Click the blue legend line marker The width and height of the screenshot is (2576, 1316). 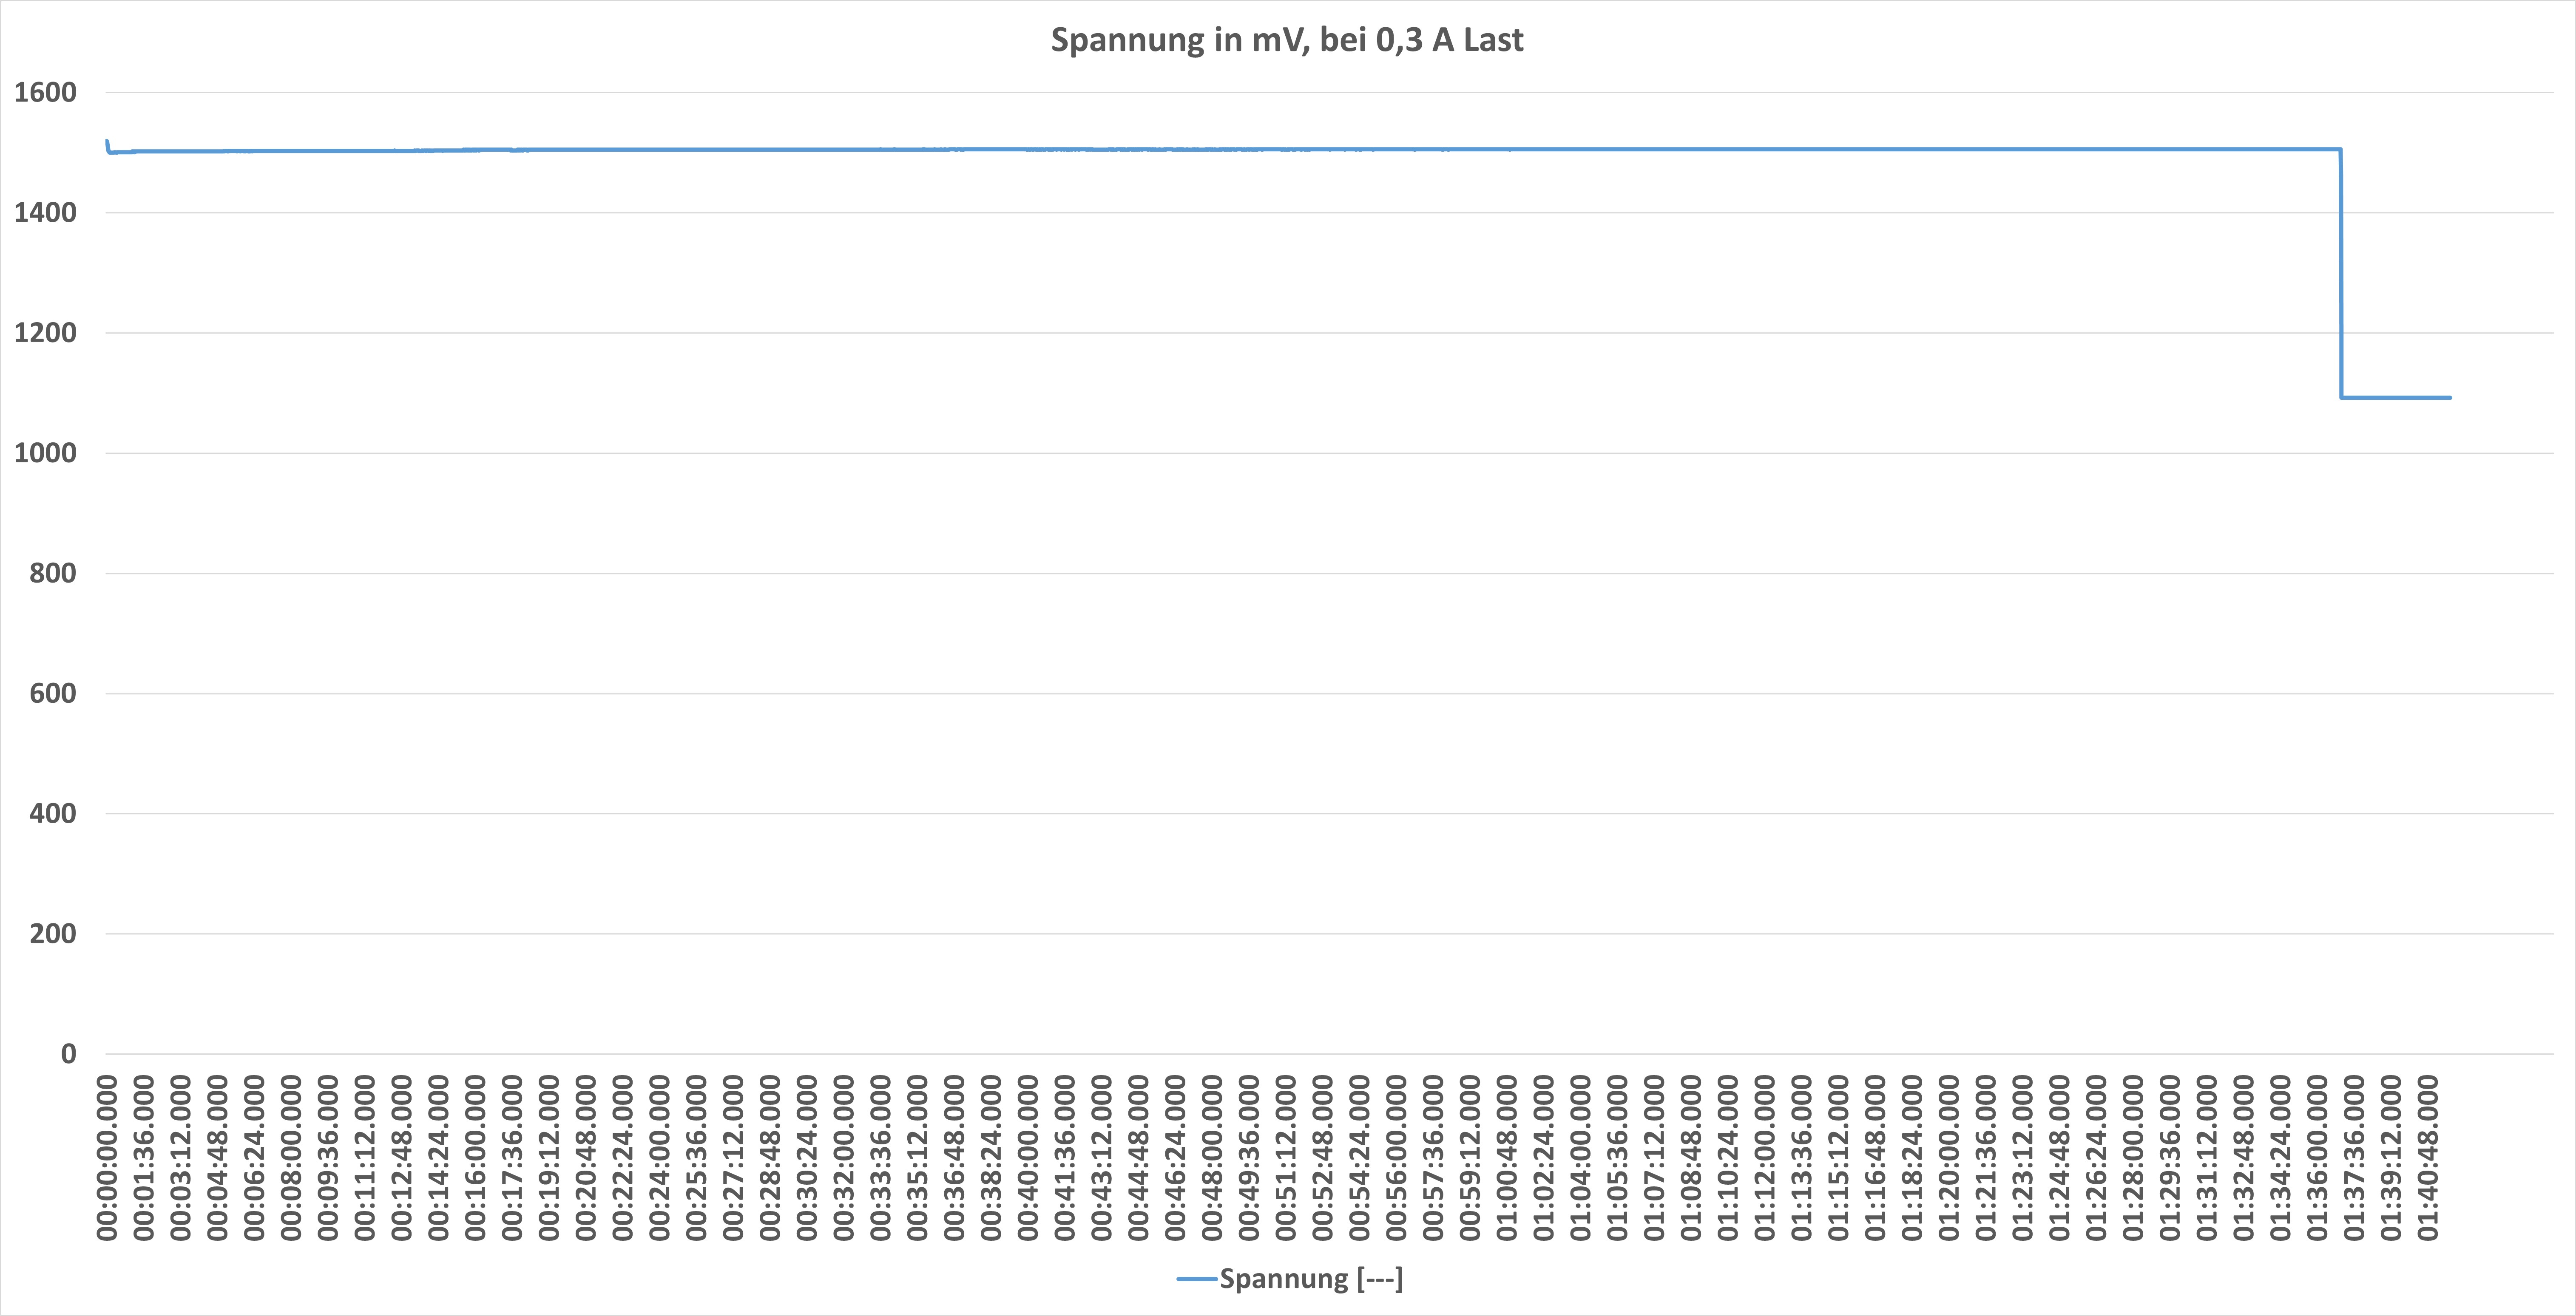1196,1279
